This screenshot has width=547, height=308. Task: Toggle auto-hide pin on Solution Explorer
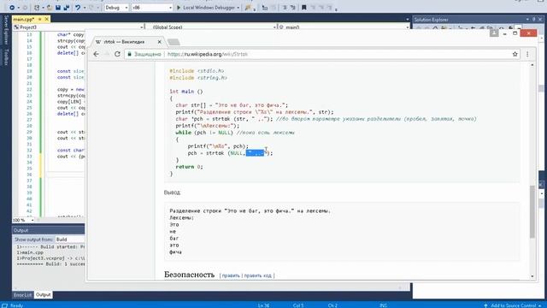533,20
